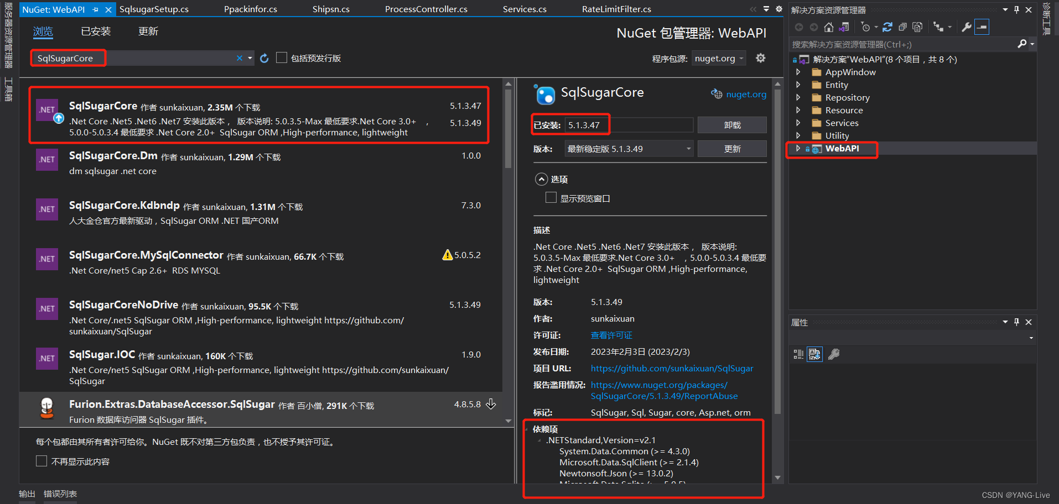The height and width of the screenshot is (504, 1059).
Task: Open the Error List tab at bottom
Action: pyautogui.click(x=60, y=494)
